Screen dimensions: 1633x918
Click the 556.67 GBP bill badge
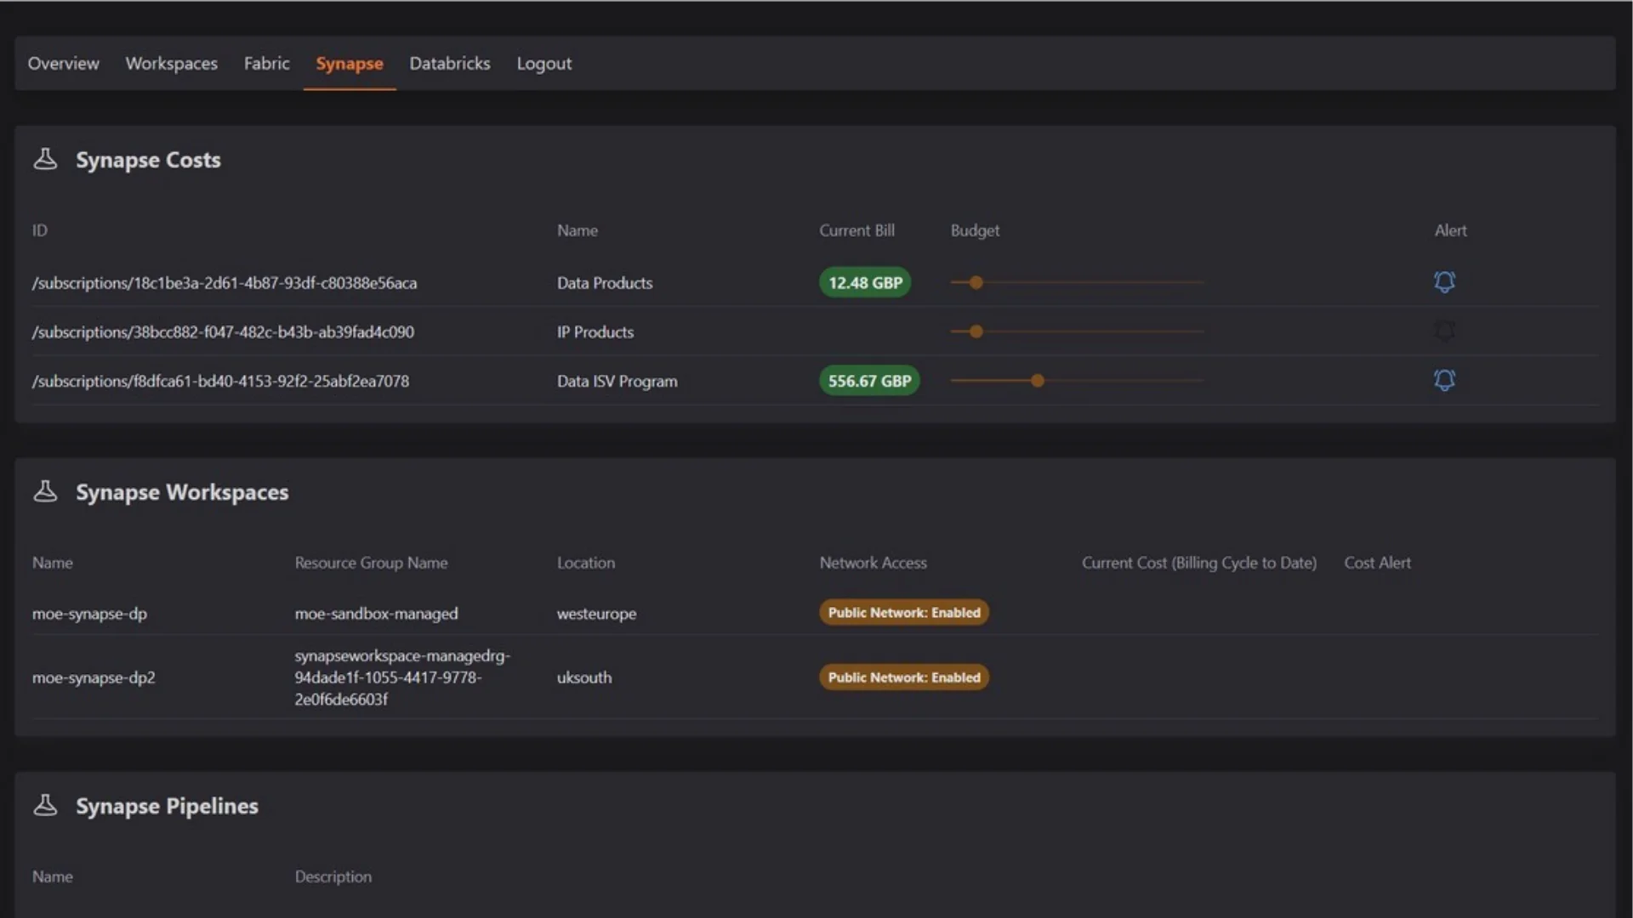point(869,381)
